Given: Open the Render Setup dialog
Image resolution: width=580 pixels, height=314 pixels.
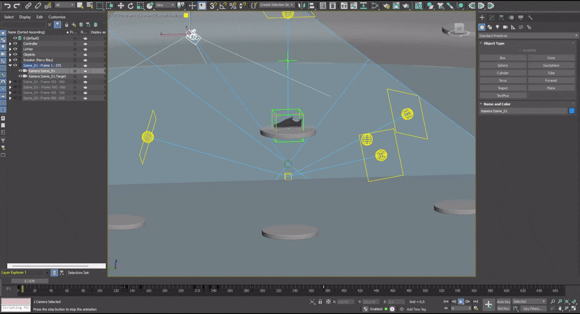Looking at the screenshot, I should (395, 6).
